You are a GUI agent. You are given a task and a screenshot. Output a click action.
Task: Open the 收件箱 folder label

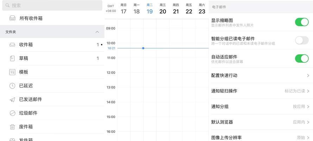pos(26,45)
